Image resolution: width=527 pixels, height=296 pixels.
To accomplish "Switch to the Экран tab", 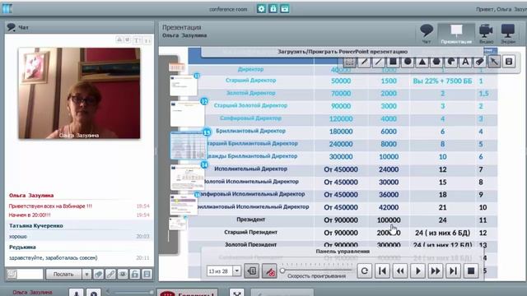I will point(508,34).
